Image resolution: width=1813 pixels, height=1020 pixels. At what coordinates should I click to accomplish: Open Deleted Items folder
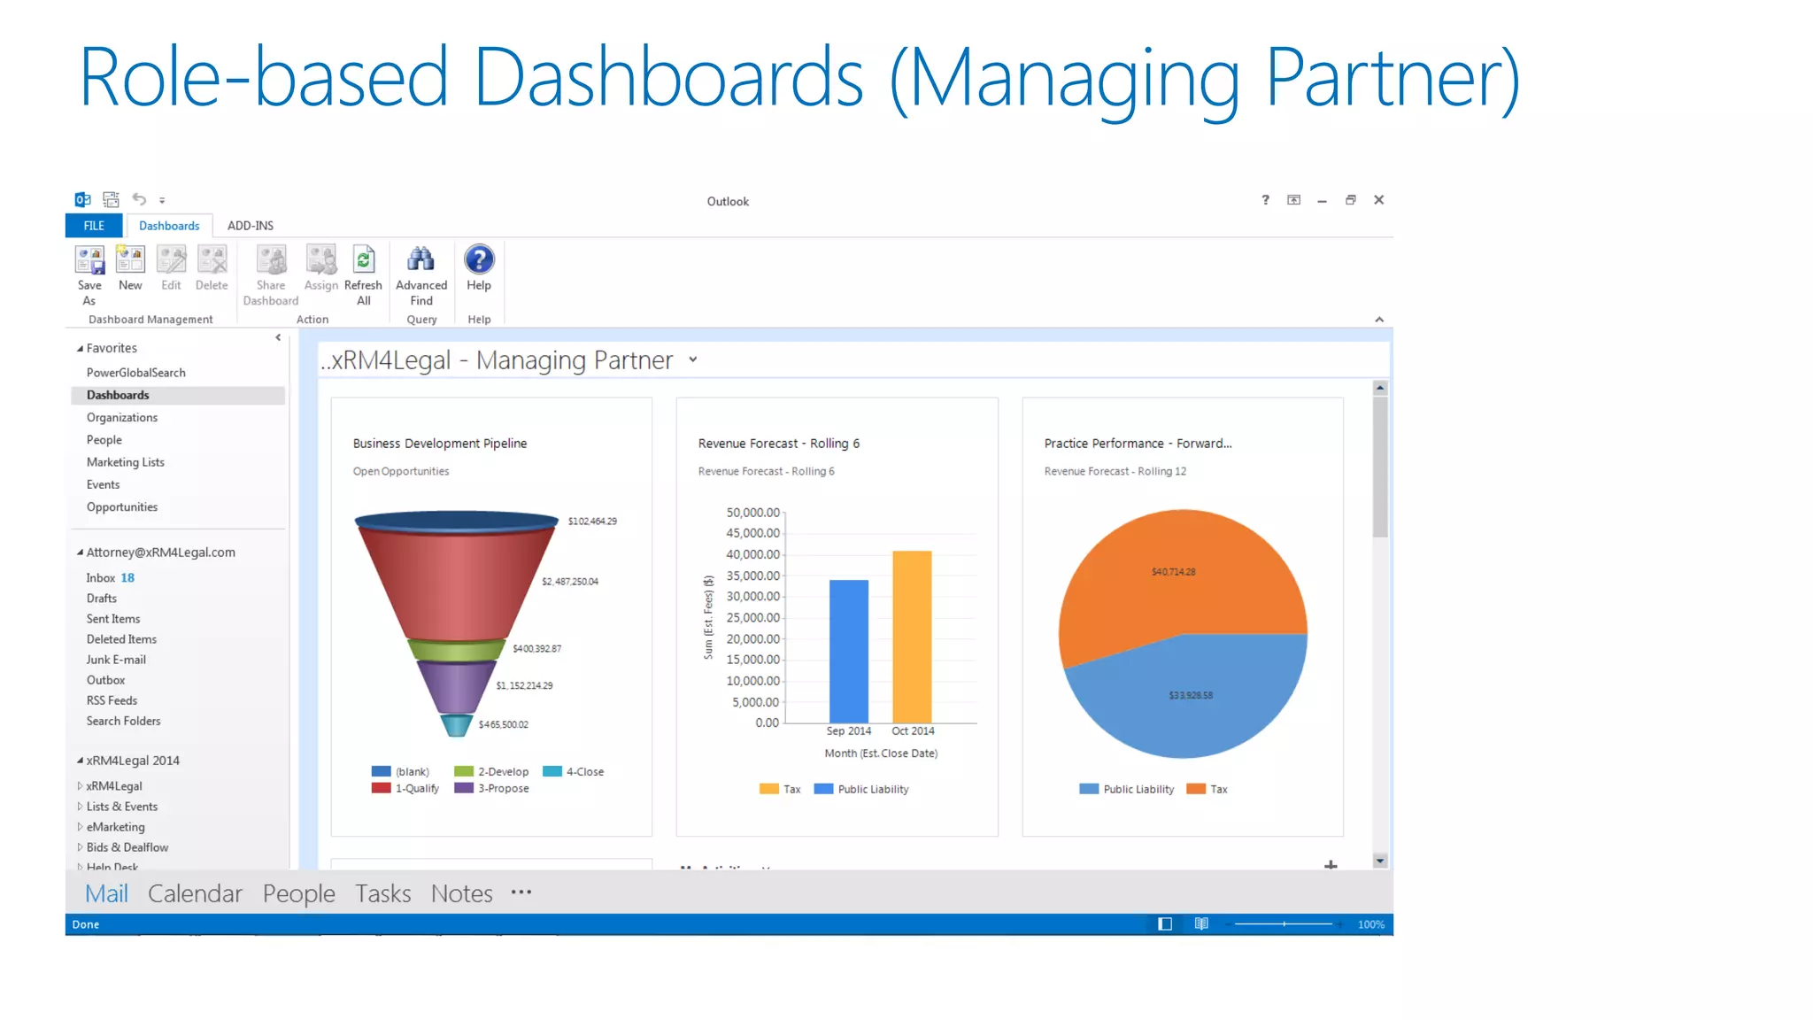[121, 639]
